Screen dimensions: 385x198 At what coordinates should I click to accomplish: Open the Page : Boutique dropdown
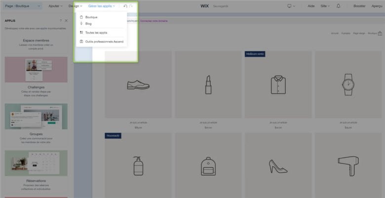click(23, 6)
